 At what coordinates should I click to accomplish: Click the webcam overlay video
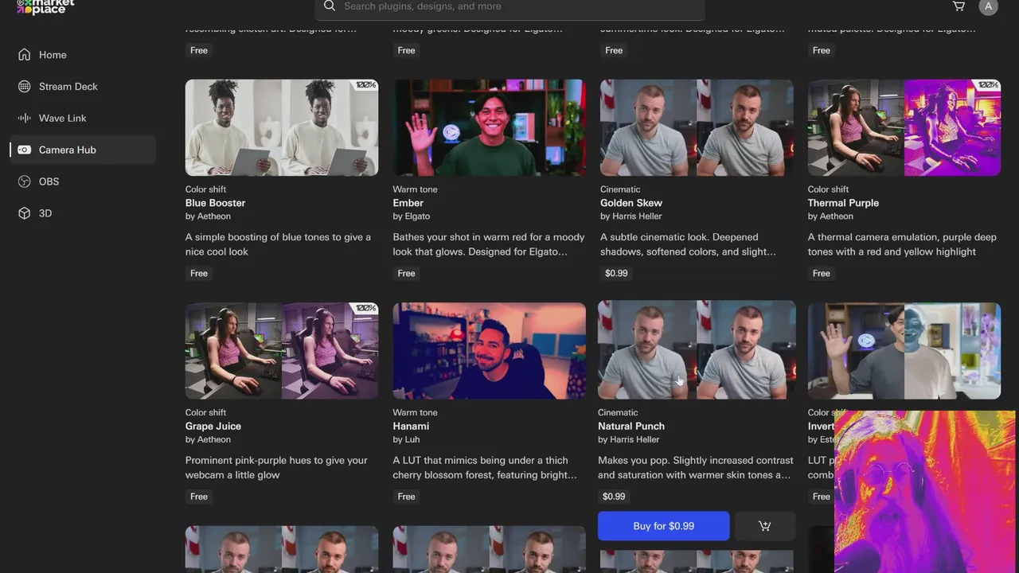point(926,491)
